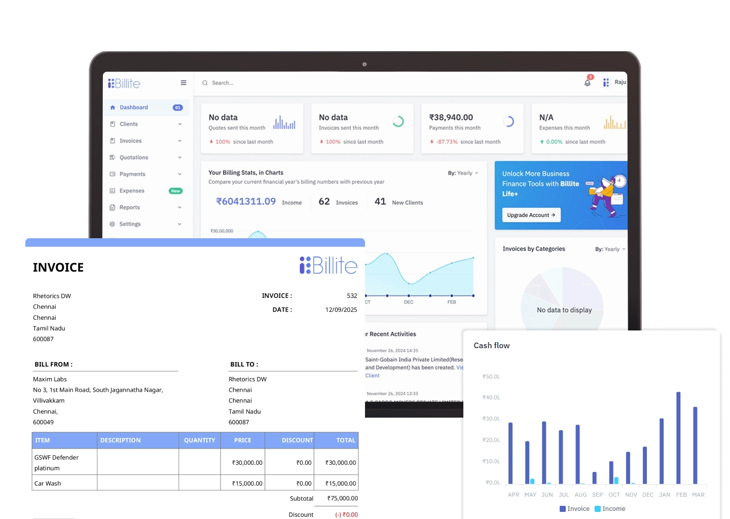Open notifications via the bell icon
The height and width of the screenshot is (519, 730).
pos(587,83)
